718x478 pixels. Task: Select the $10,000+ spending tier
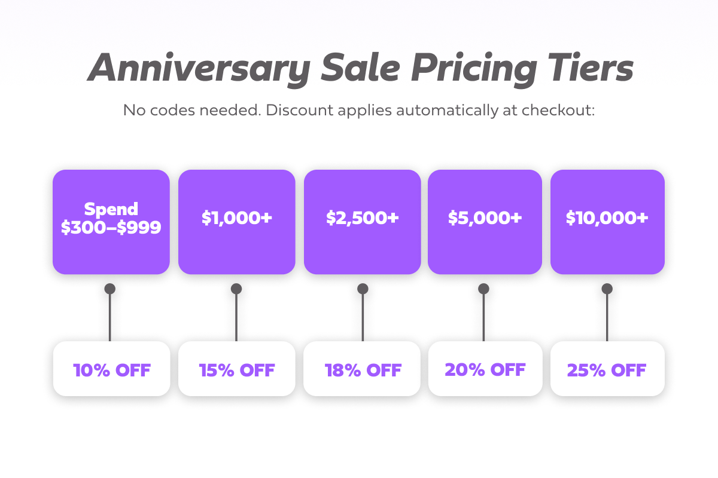(x=607, y=222)
